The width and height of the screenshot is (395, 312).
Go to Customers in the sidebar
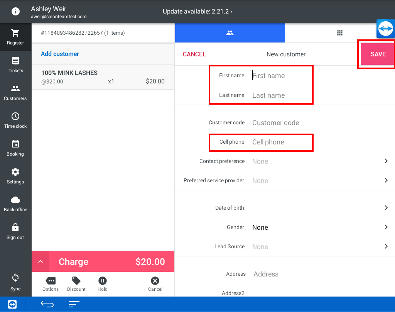point(15,93)
